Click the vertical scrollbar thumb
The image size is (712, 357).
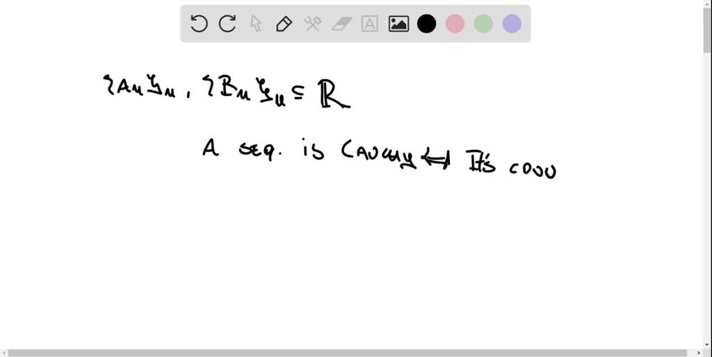707,30
